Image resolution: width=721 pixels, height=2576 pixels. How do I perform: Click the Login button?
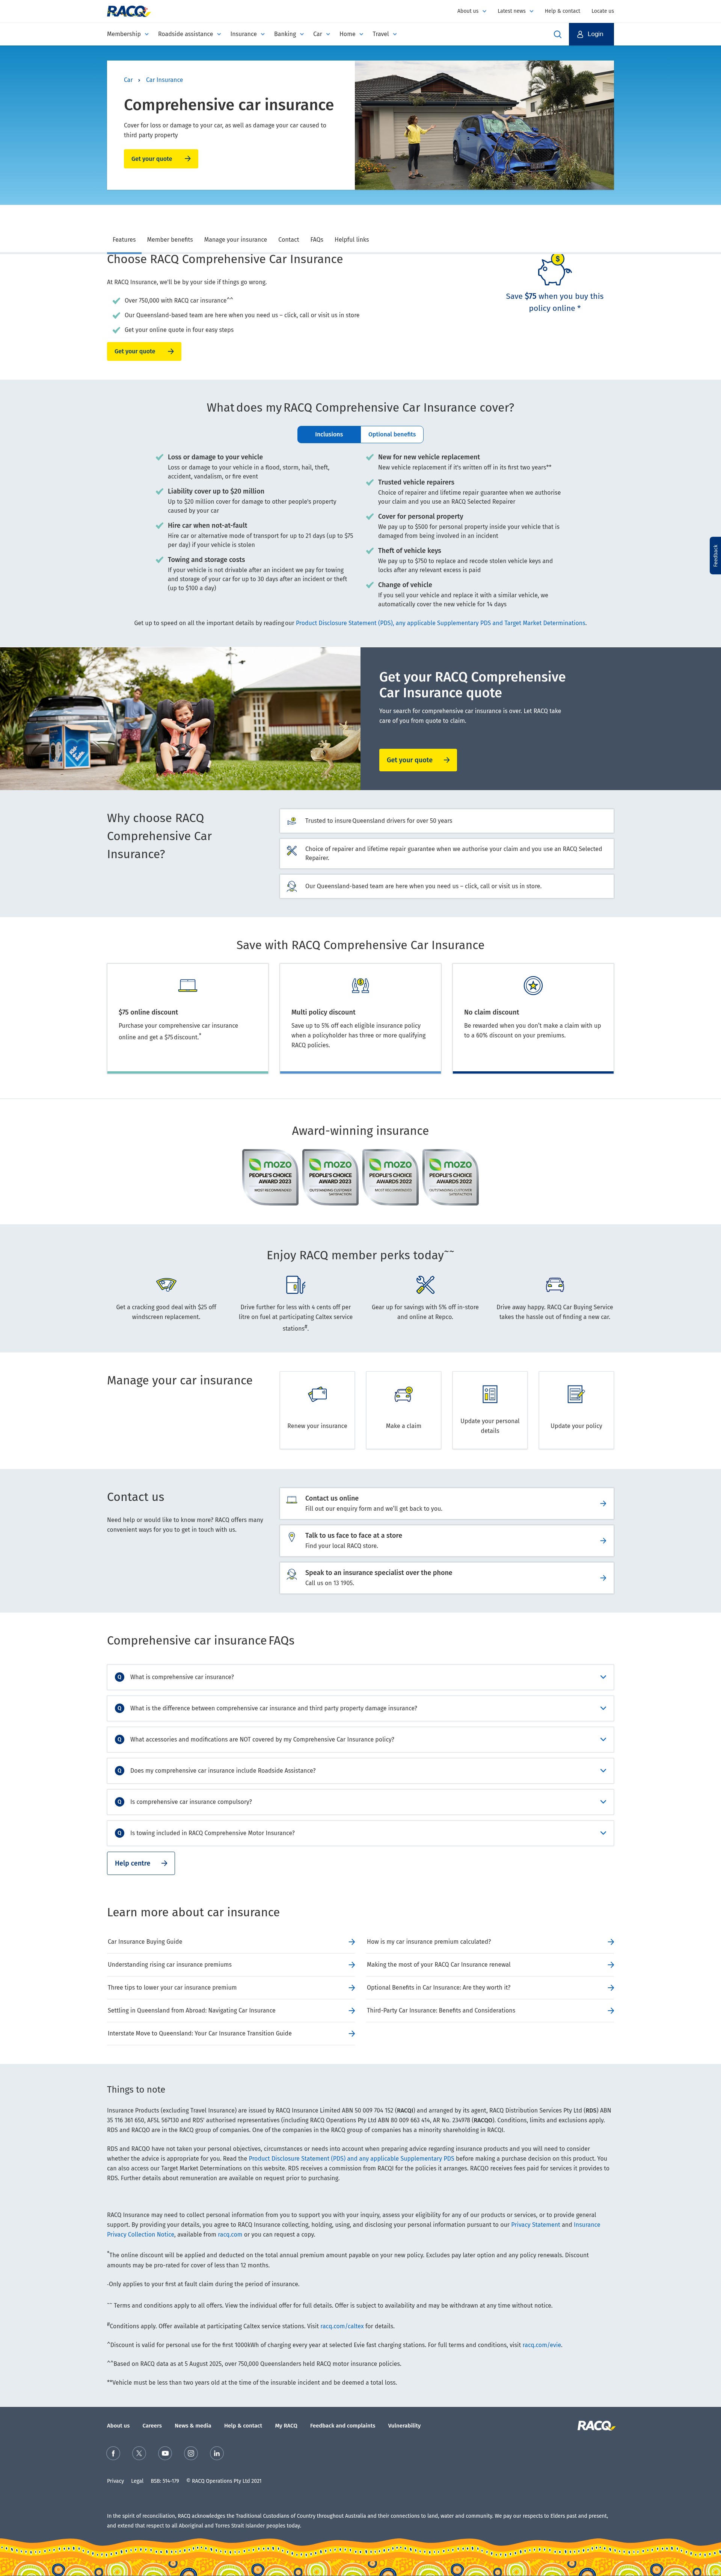pos(591,34)
